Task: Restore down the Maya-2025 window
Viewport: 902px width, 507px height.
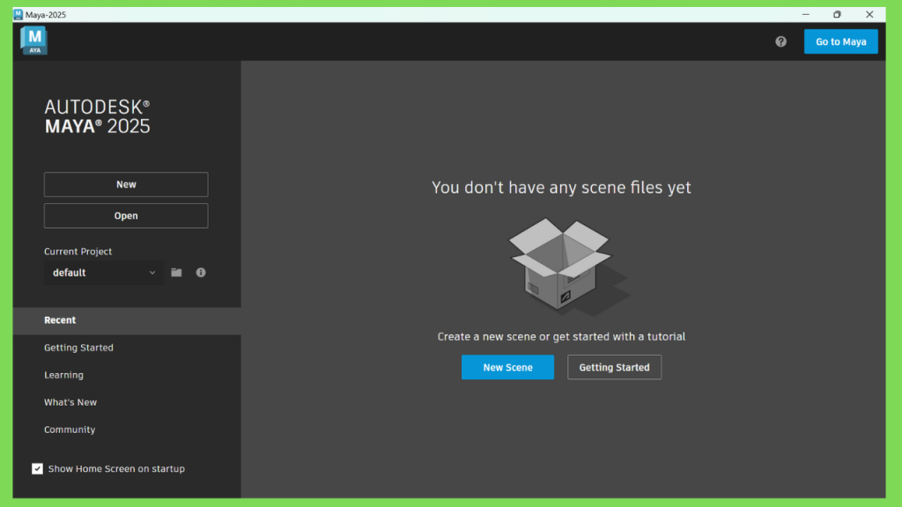Action: [837, 14]
